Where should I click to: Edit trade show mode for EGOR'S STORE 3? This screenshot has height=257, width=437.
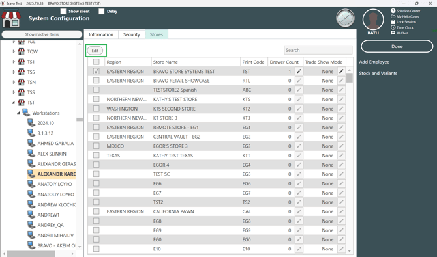(x=341, y=146)
